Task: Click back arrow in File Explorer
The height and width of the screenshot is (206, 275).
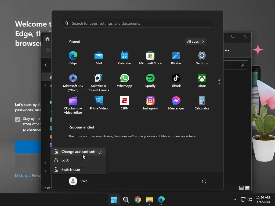Action: click(46, 65)
